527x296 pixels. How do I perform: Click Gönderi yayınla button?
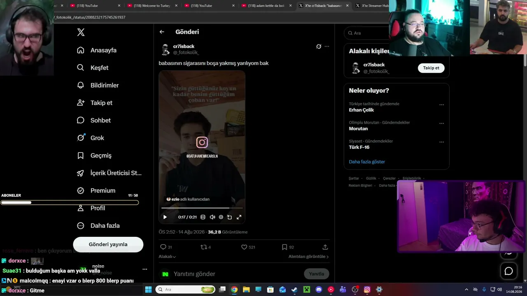pyautogui.click(x=108, y=244)
